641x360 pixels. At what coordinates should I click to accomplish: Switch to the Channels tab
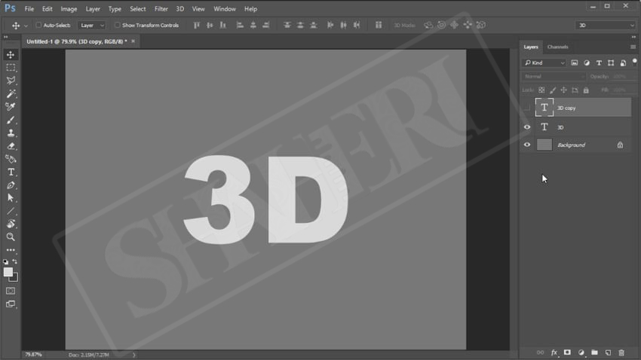click(558, 47)
